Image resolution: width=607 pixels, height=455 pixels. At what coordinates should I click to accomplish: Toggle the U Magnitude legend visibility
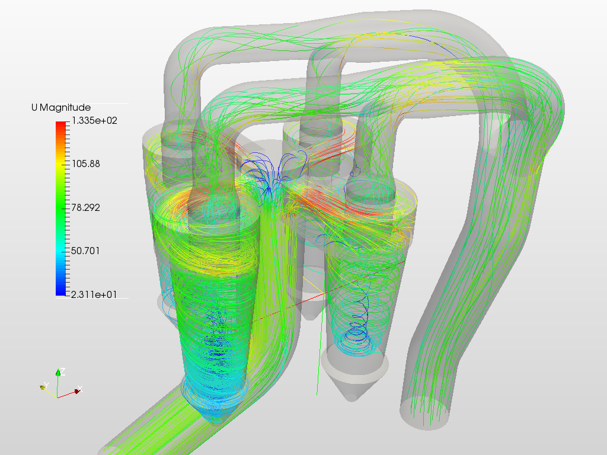click(61, 107)
